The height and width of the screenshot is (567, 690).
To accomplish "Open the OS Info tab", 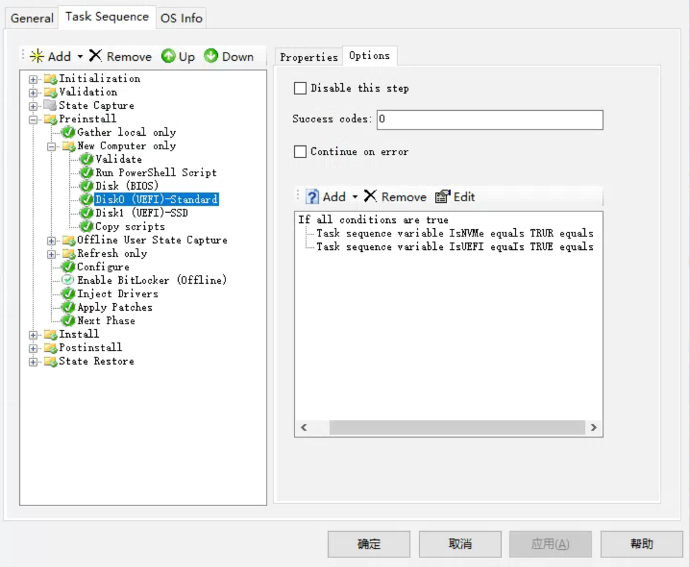I will point(181,18).
